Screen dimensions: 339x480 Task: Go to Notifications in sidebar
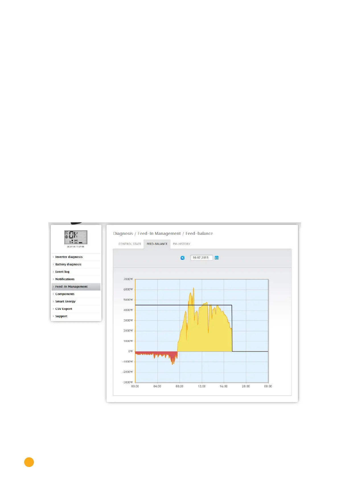pos(76,279)
